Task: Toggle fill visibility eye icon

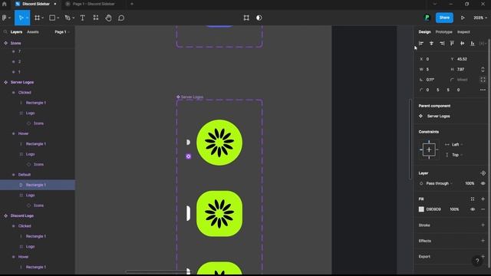Action: 473,209
